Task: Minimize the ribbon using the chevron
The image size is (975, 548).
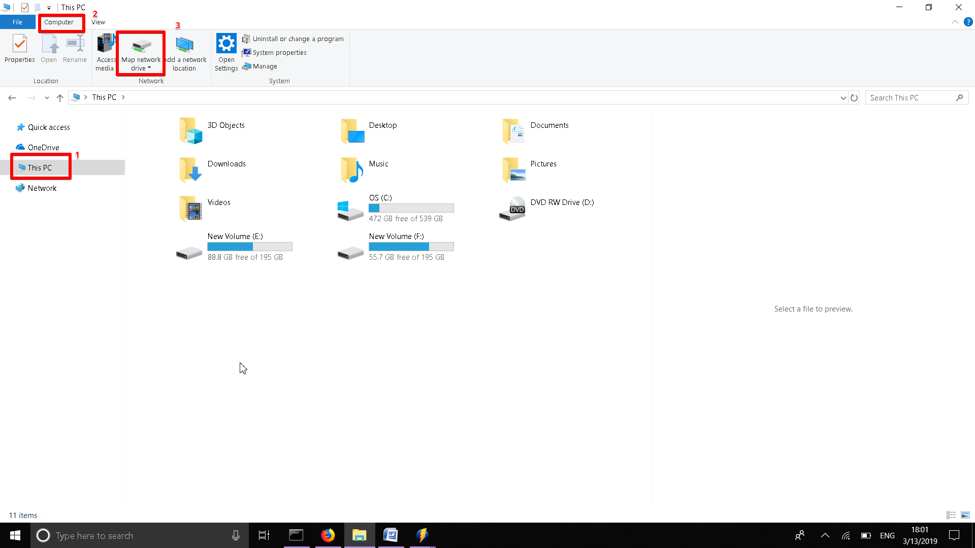Action: pyautogui.click(x=955, y=22)
